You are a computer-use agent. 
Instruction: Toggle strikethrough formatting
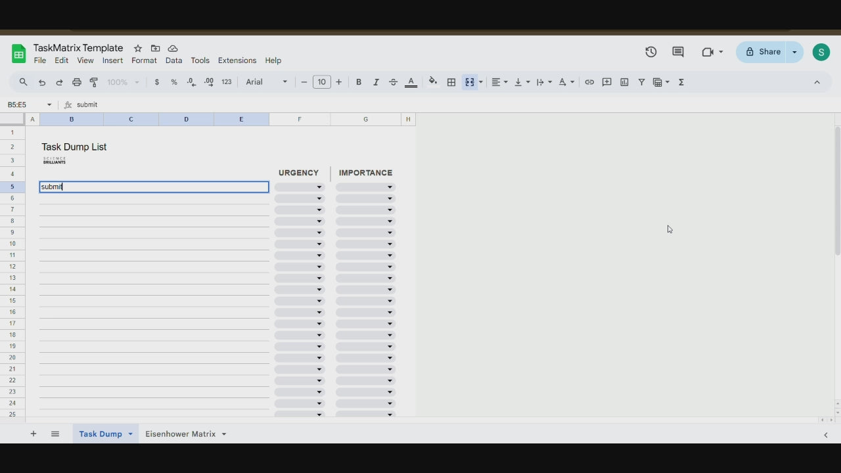tap(393, 82)
